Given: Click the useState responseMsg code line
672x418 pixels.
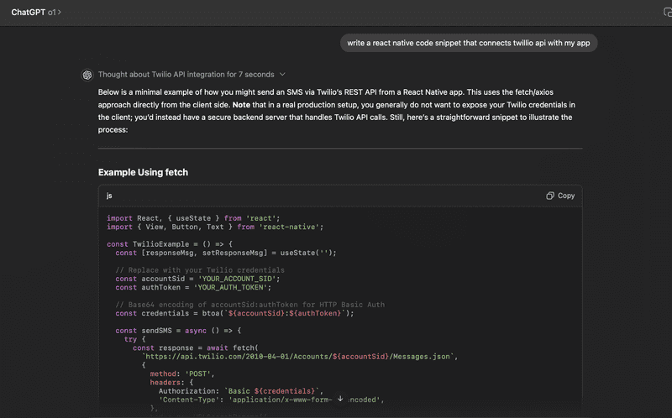Looking at the screenshot, I should pyautogui.click(x=226, y=253).
